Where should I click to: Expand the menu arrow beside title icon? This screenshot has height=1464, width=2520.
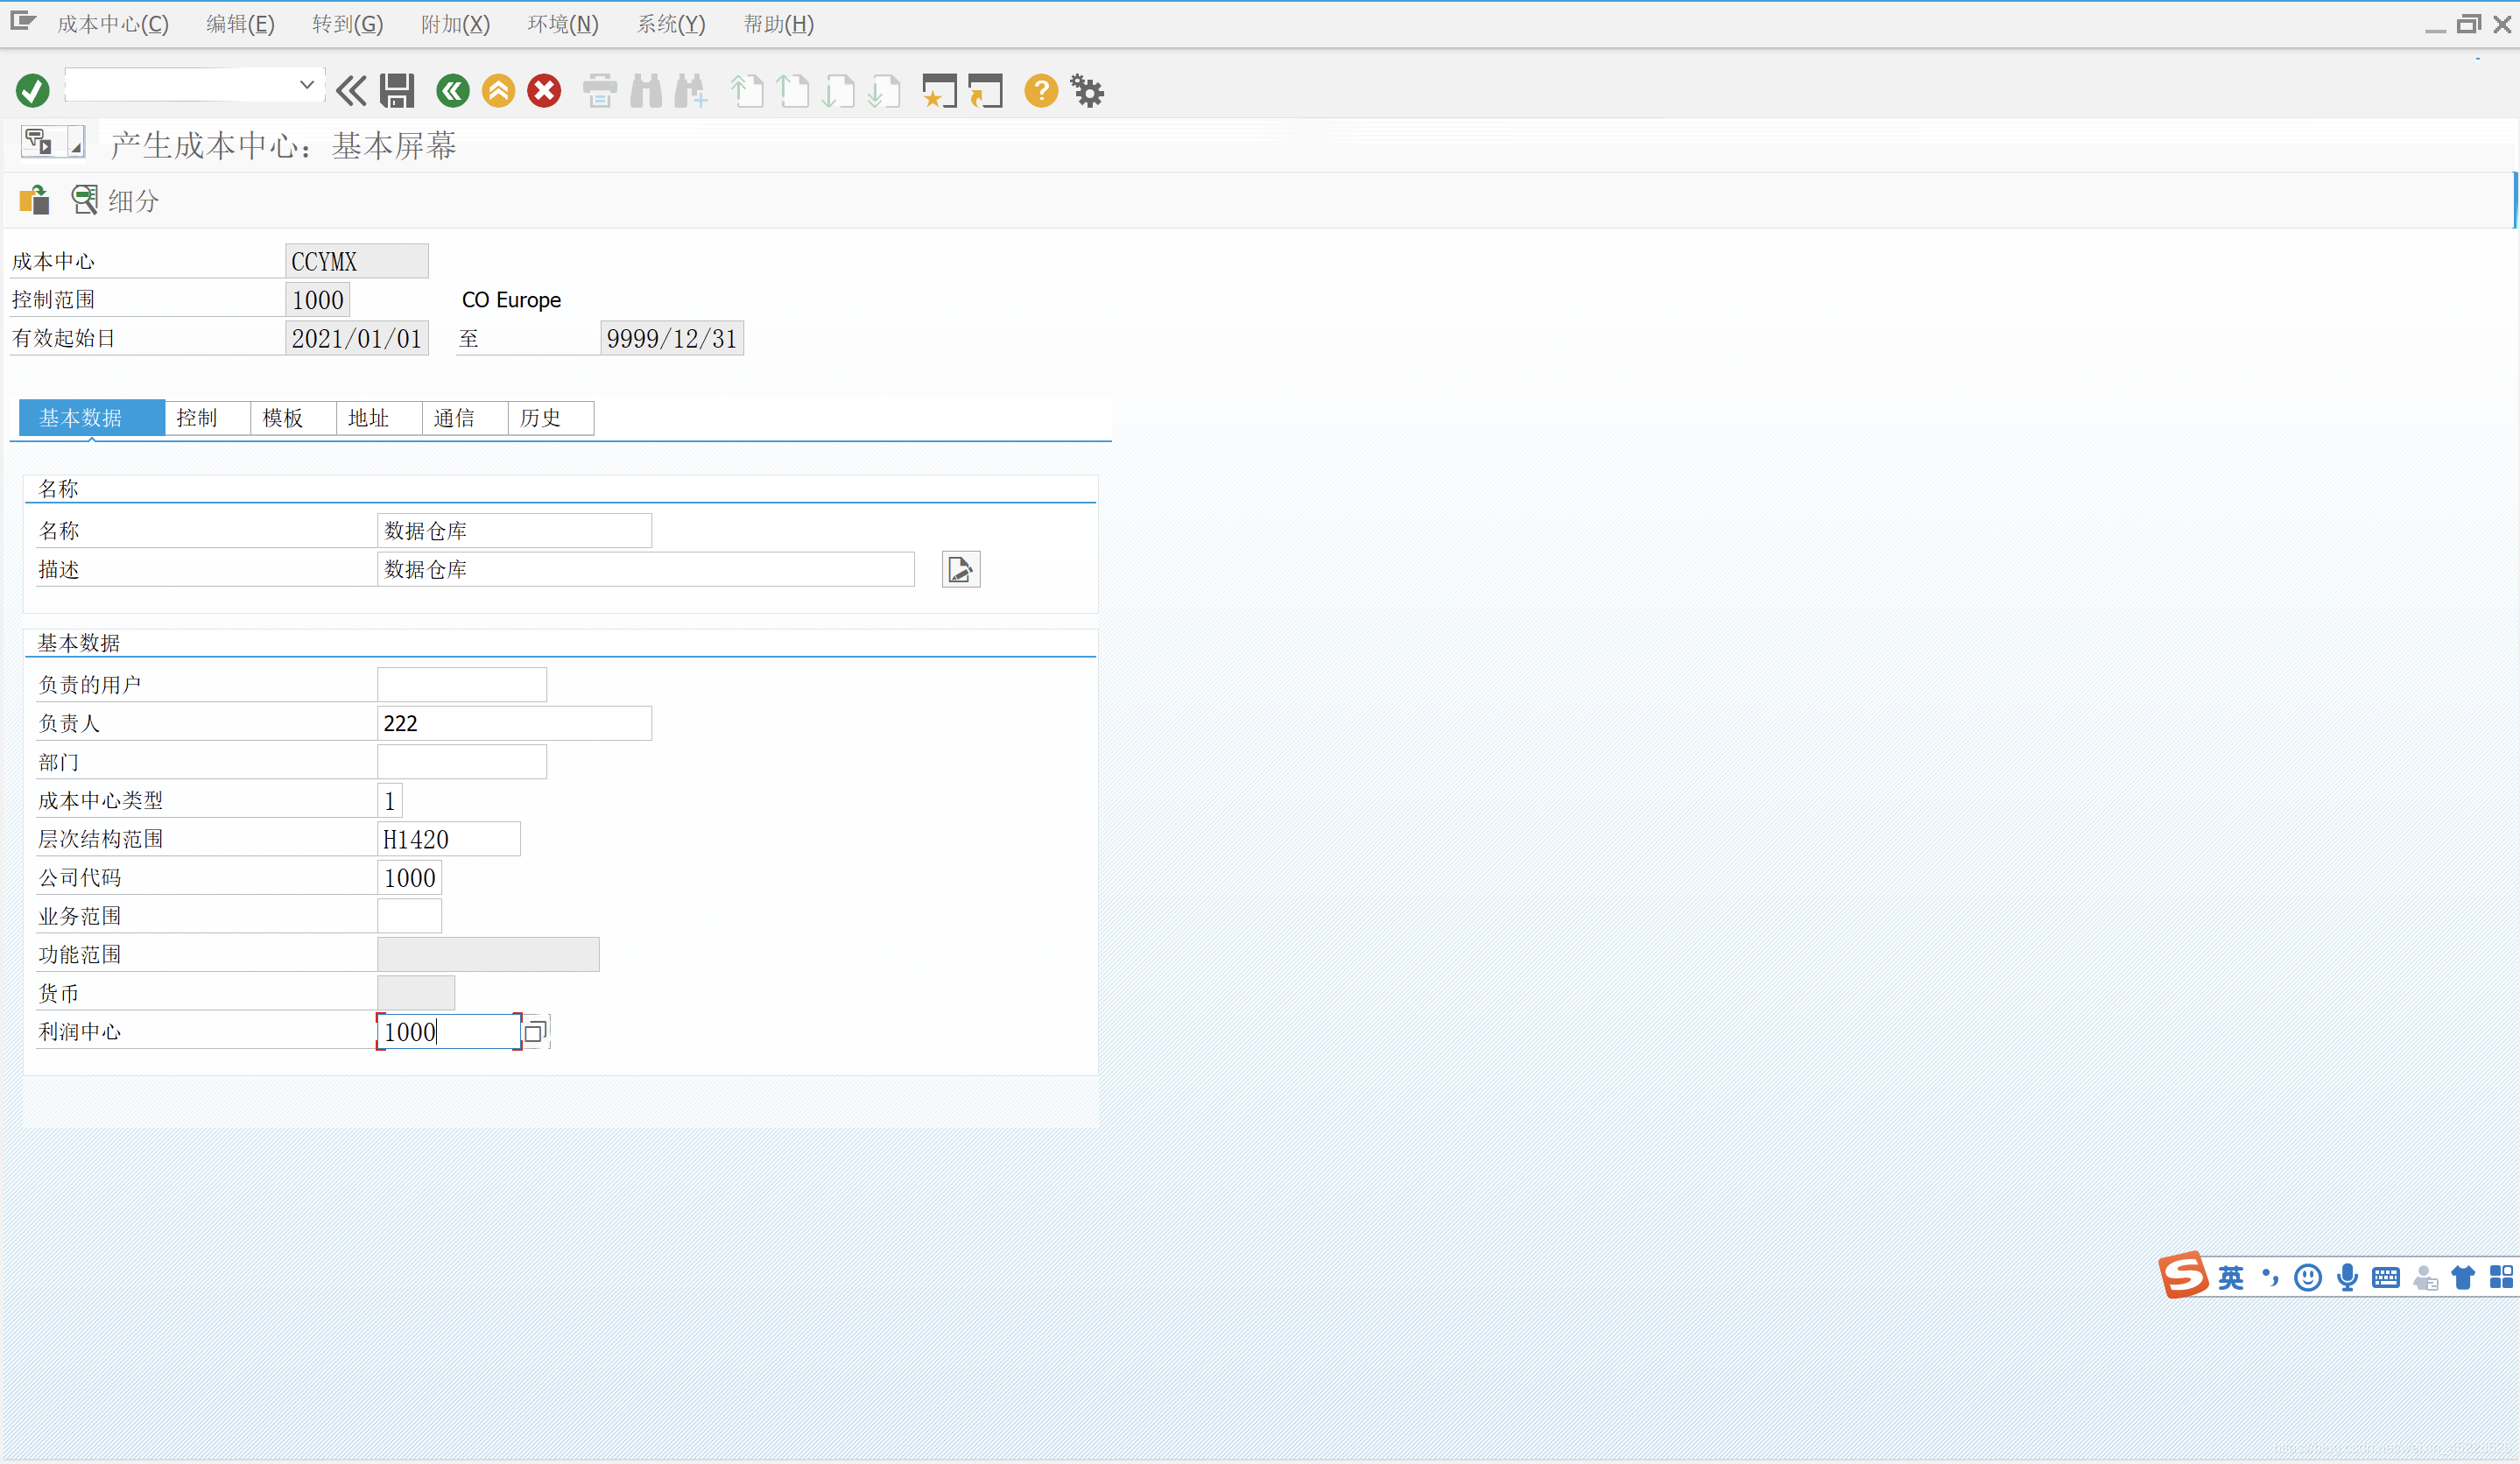(75, 145)
